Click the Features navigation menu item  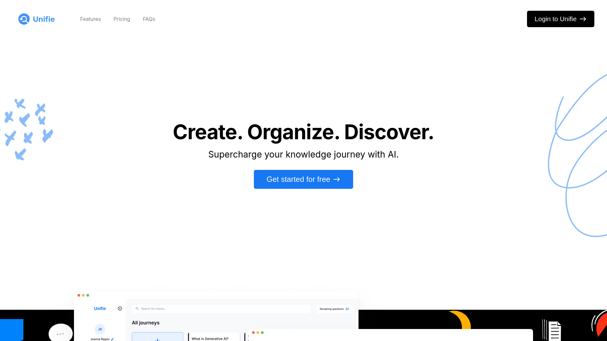pos(90,19)
